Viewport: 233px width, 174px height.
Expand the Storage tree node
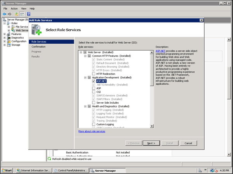click(x=5, y=45)
